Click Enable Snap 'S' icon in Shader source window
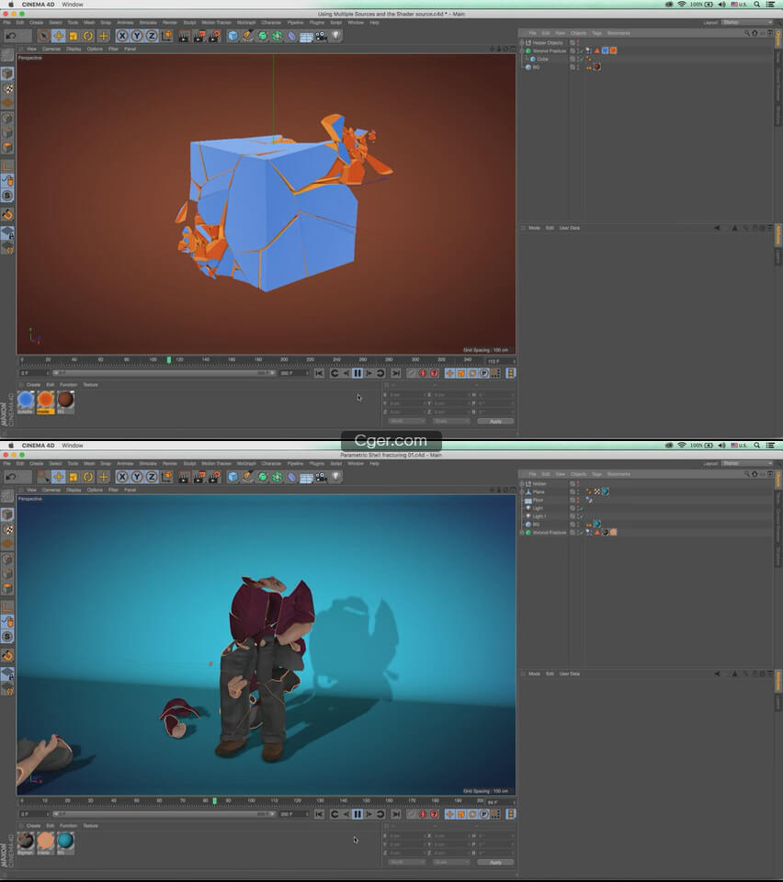The height and width of the screenshot is (882, 783). [7, 196]
